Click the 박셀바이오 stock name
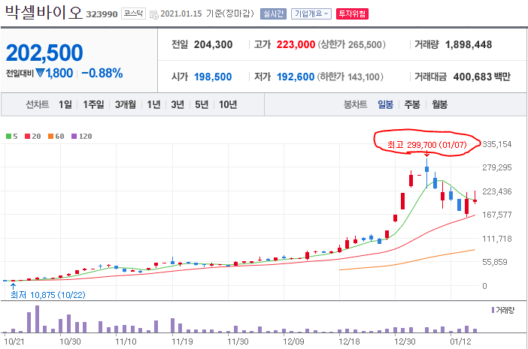This screenshot has width=528, height=349. (44, 13)
